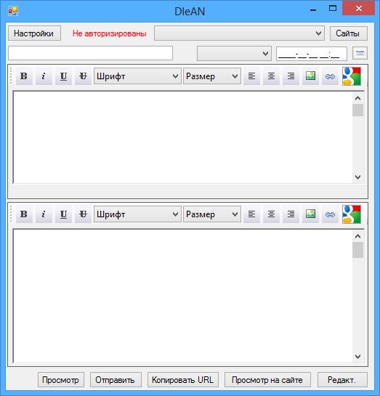The height and width of the screenshot is (396, 380).
Task: Click Bold in the upper editor toolbar
Action: pos(24,76)
